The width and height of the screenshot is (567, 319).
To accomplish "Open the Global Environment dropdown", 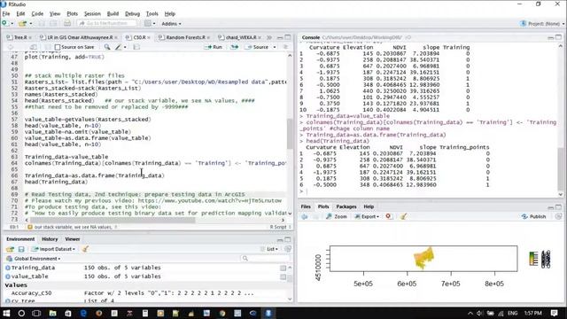I will (x=34, y=259).
